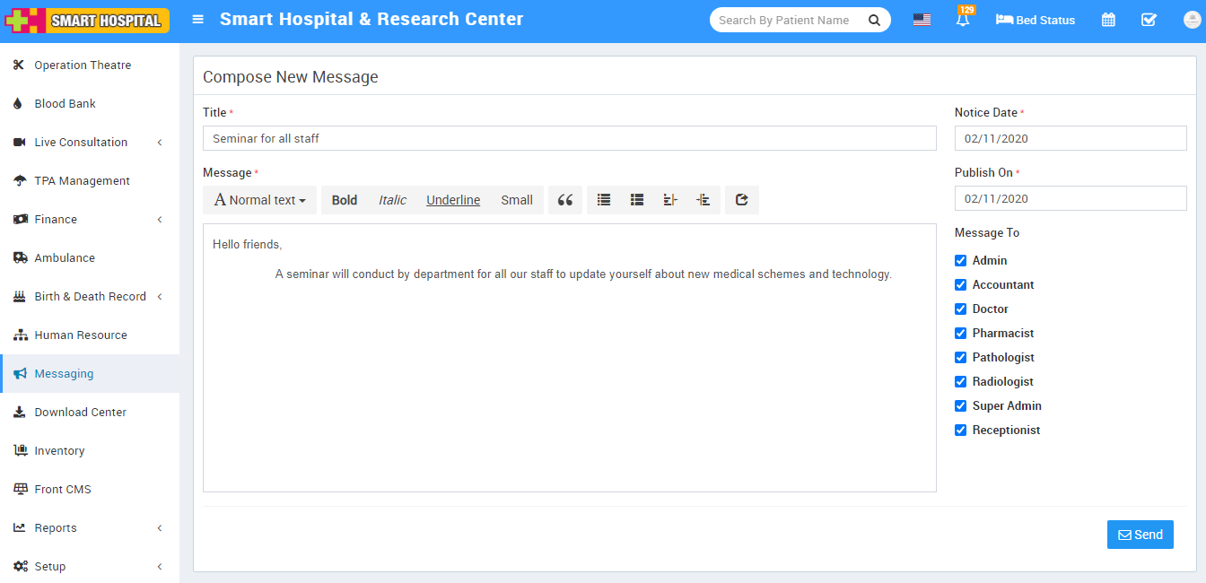The image size is (1206, 583).
Task: Uncheck the Doctor recipient checkbox
Action: click(x=961, y=309)
